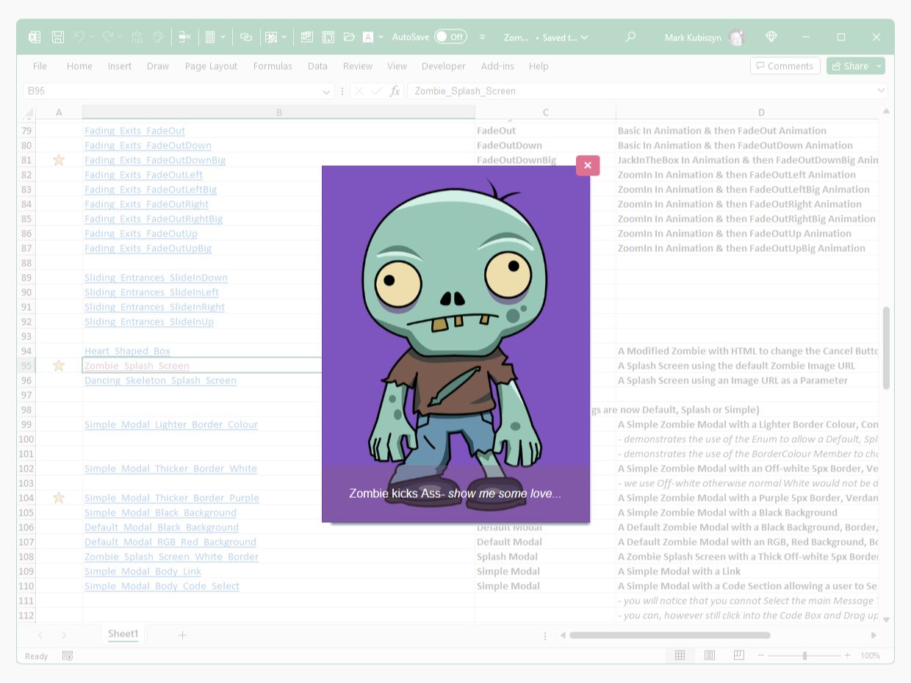Select Normal view button in status bar
The width and height of the screenshot is (911, 683).
click(680, 655)
